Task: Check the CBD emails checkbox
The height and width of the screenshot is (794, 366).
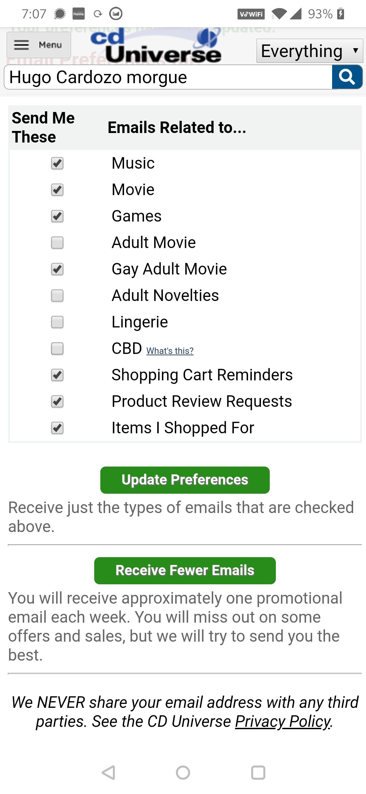Action: (x=57, y=348)
